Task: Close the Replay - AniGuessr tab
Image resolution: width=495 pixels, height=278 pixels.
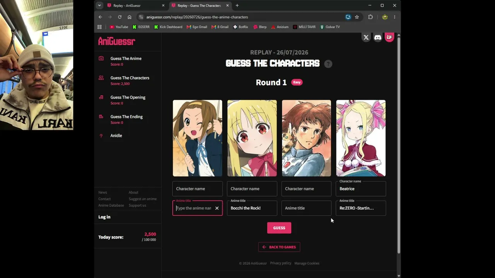Action: [163, 5]
